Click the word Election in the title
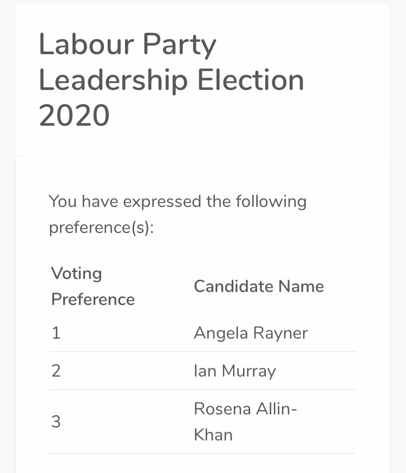 pos(250,80)
